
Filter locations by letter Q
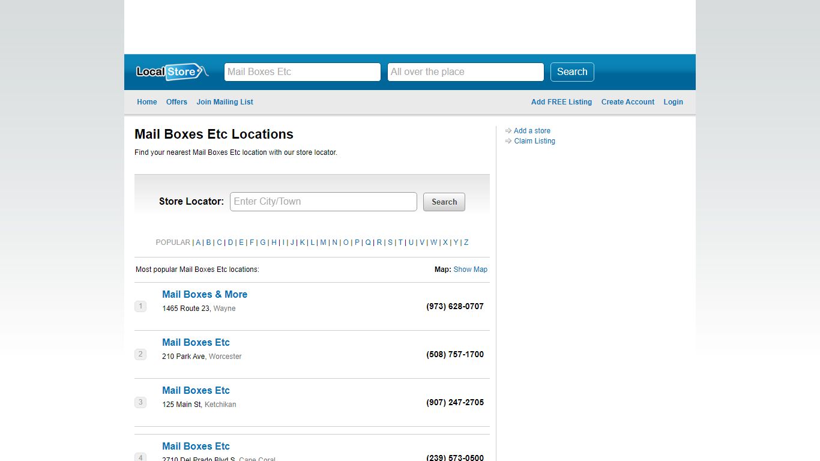[x=368, y=243]
